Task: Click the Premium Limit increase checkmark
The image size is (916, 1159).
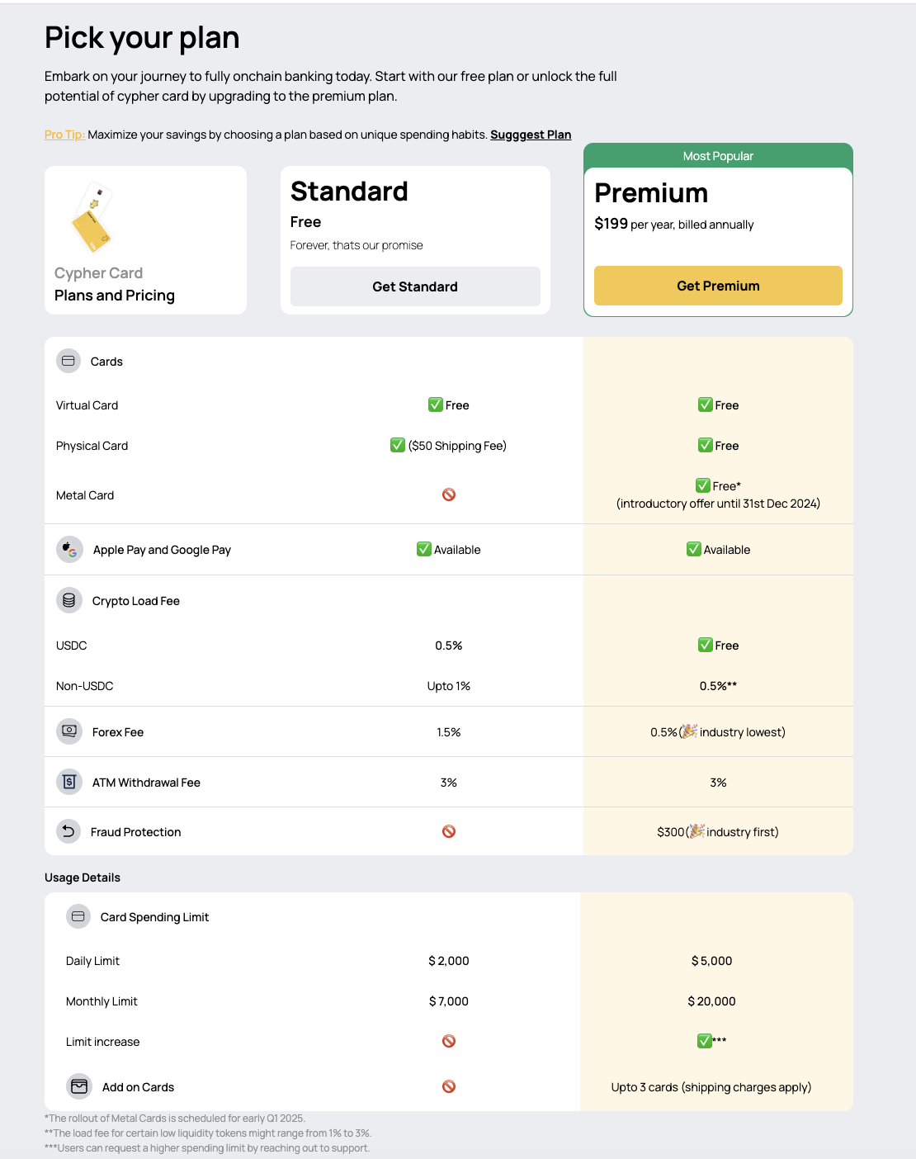Action: (x=705, y=1041)
